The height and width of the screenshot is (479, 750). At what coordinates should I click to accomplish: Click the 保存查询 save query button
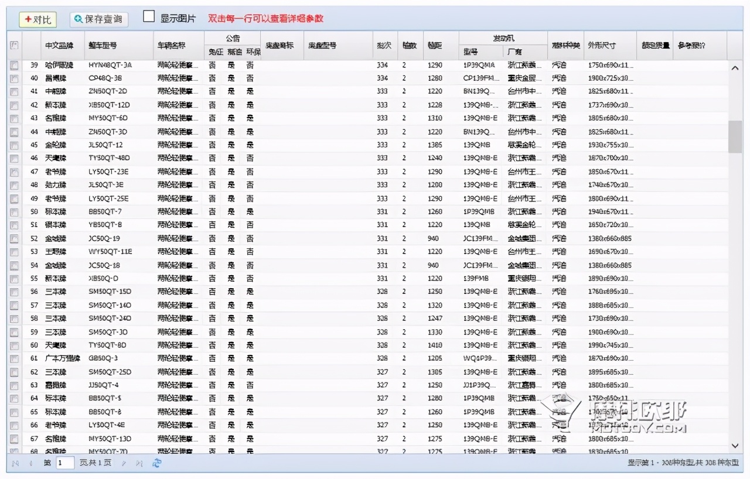click(99, 19)
